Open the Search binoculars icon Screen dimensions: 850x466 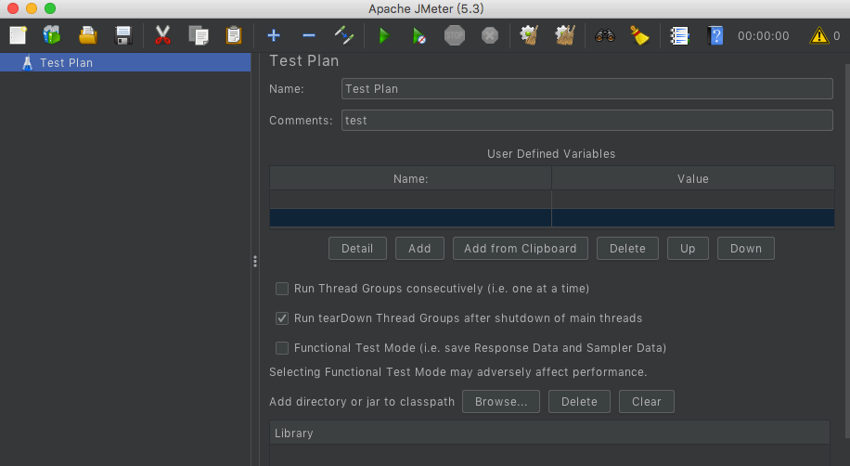[605, 36]
